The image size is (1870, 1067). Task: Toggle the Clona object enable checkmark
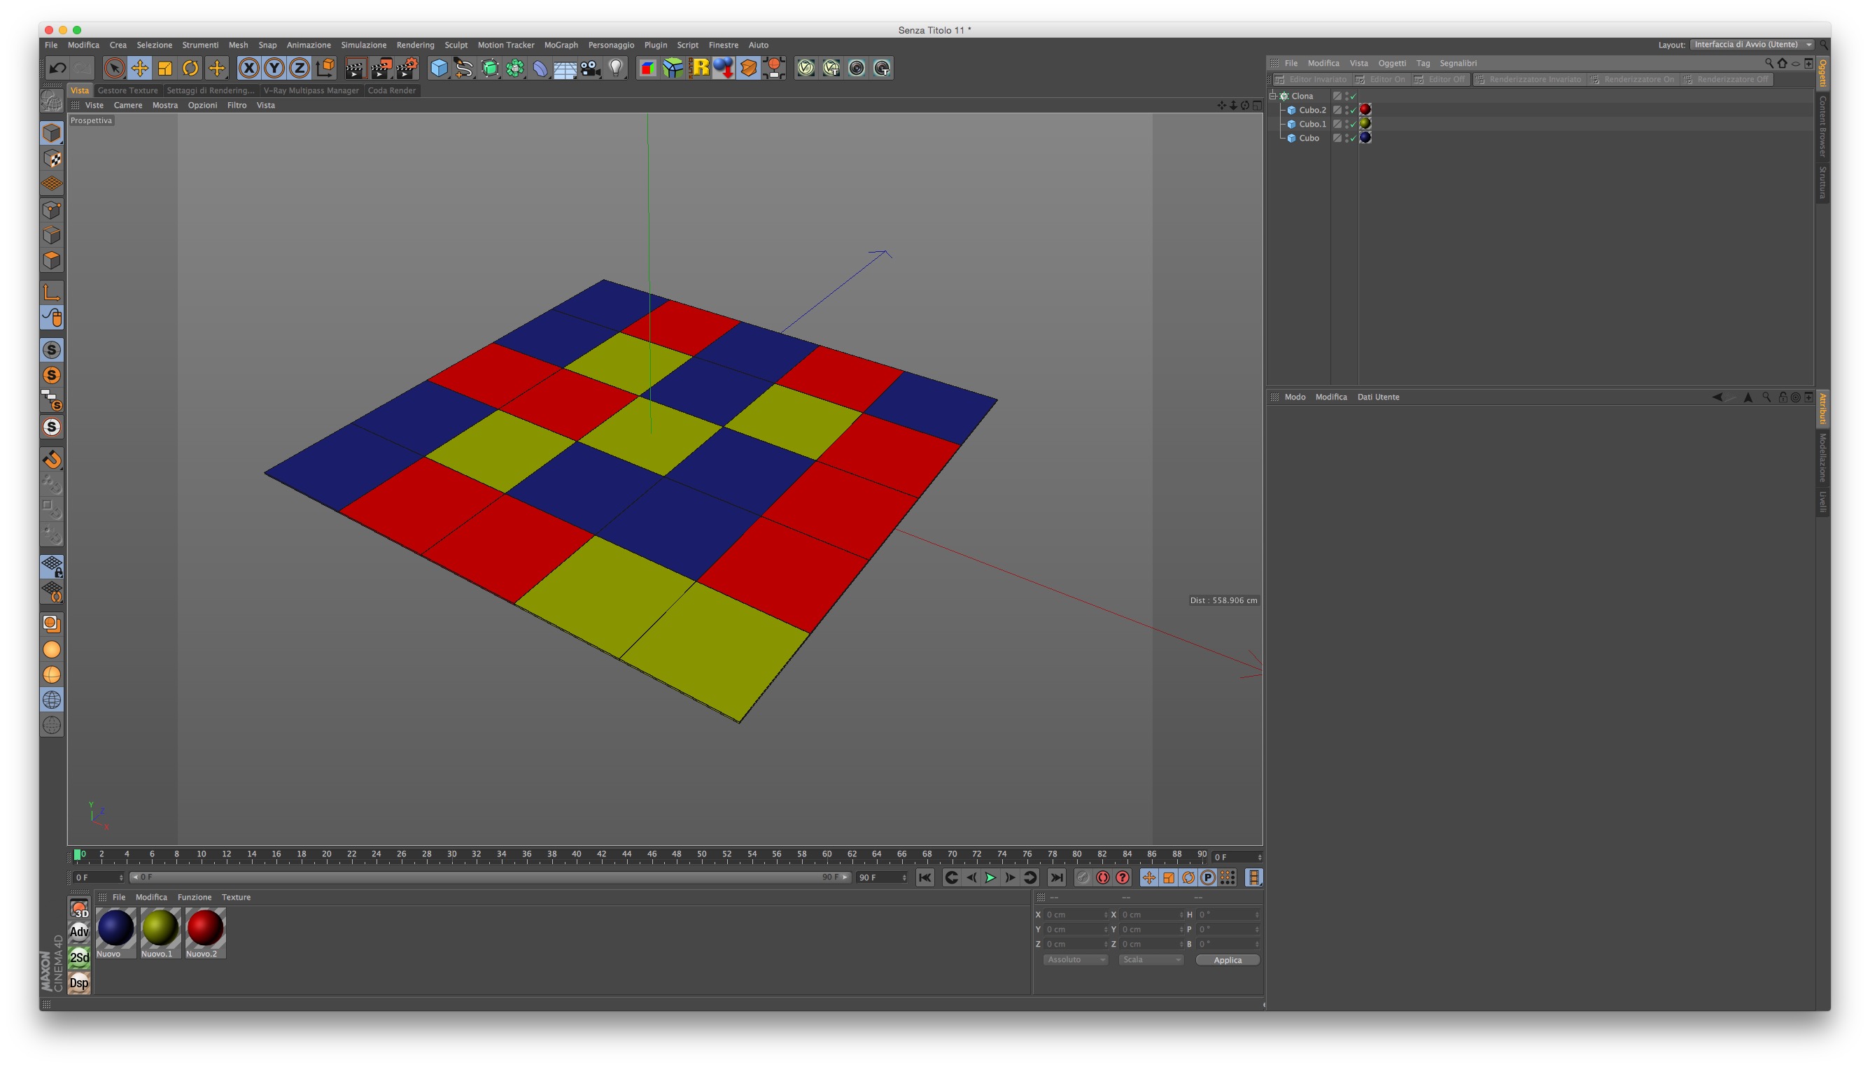tap(1354, 96)
